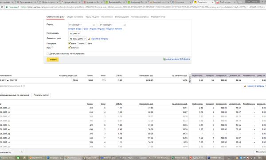The width and height of the screenshot is (266, 160).
Task: Open the goals data dropdown по всем целям
Action: [x=78, y=39]
